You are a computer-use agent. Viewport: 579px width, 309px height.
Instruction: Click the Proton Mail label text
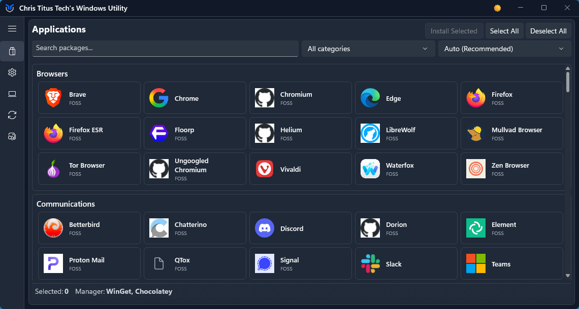(x=87, y=260)
